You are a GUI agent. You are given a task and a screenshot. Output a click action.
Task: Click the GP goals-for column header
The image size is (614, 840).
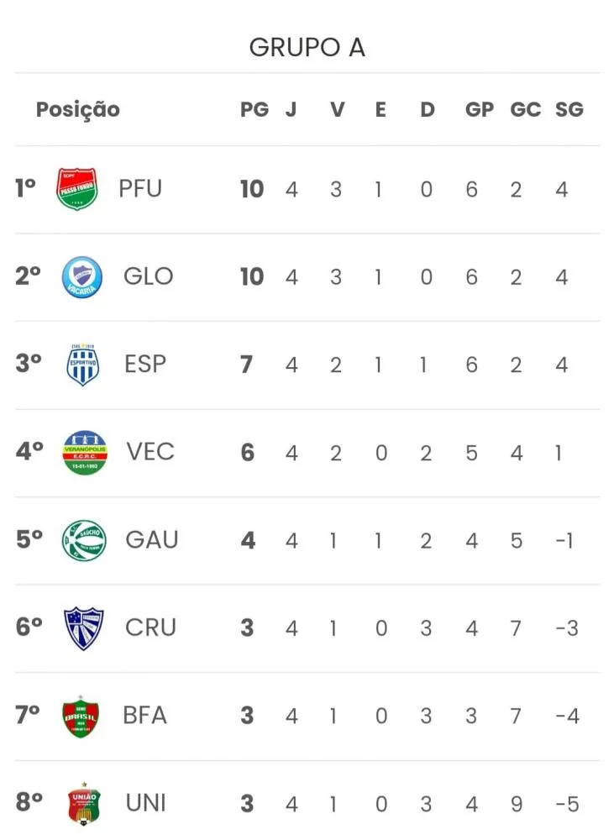point(480,109)
